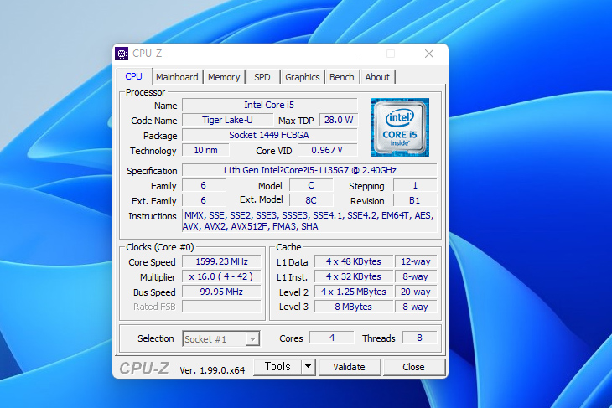Image resolution: width=612 pixels, height=408 pixels.
Task: Click the Validate button
Action: 350,367
